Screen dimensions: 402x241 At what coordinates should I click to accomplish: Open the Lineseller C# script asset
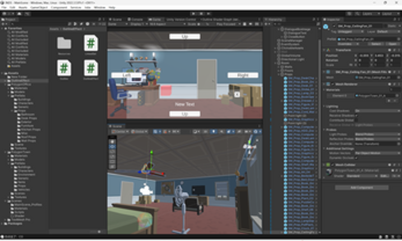pyautogui.click(x=91, y=44)
